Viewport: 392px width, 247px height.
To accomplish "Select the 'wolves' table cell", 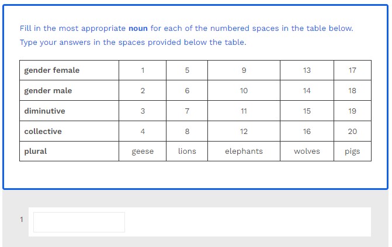I will point(307,151).
